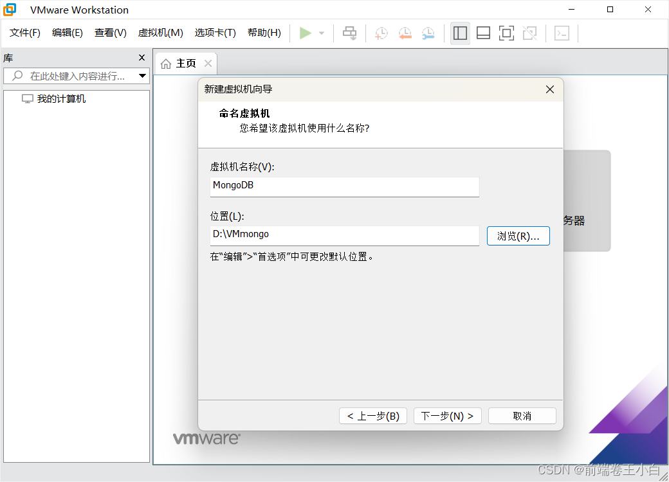Click the 您希望该虚拟机使用什么名称? subtitle
The width and height of the screenshot is (669, 482).
[x=304, y=129]
